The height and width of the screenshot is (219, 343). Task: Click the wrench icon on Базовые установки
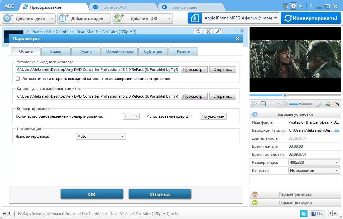(x=255, y=114)
